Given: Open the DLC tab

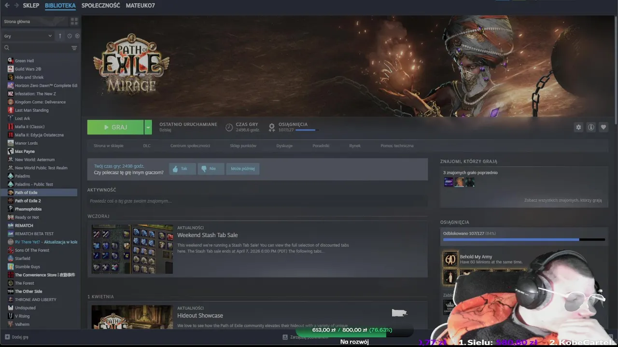Looking at the screenshot, I should click(147, 146).
